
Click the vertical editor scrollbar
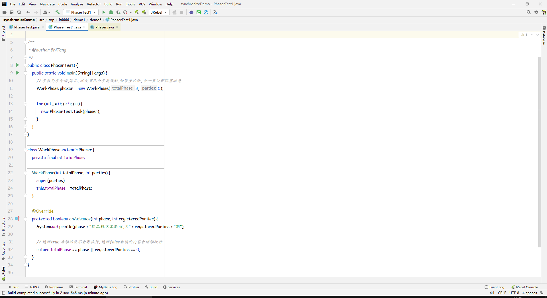tap(539, 152)
